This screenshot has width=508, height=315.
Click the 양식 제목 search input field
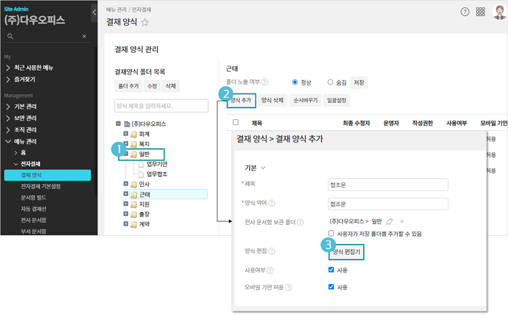tap(161, 106)
